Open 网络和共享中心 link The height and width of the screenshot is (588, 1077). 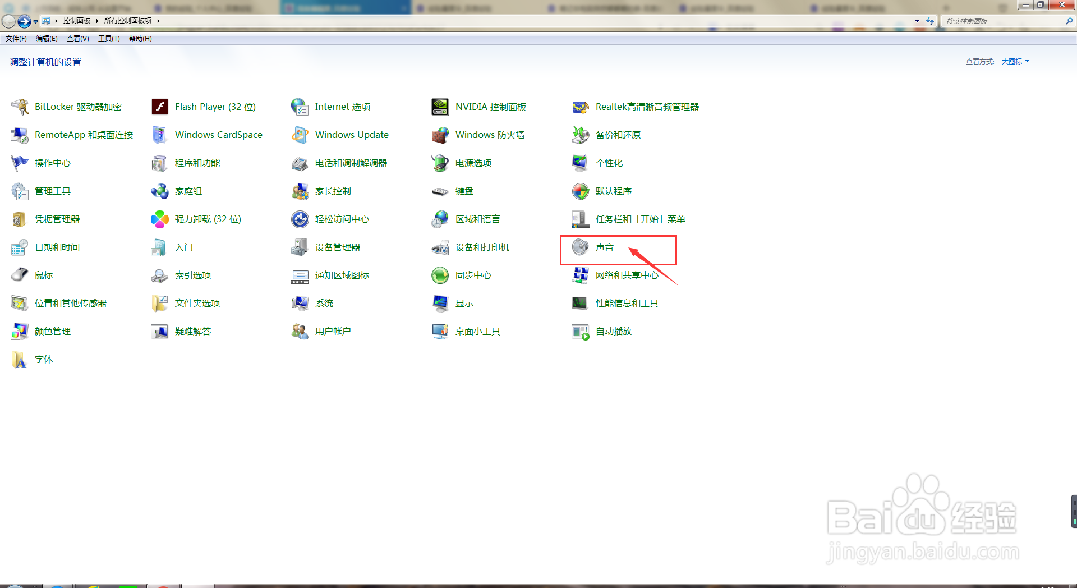pos(627,275)
